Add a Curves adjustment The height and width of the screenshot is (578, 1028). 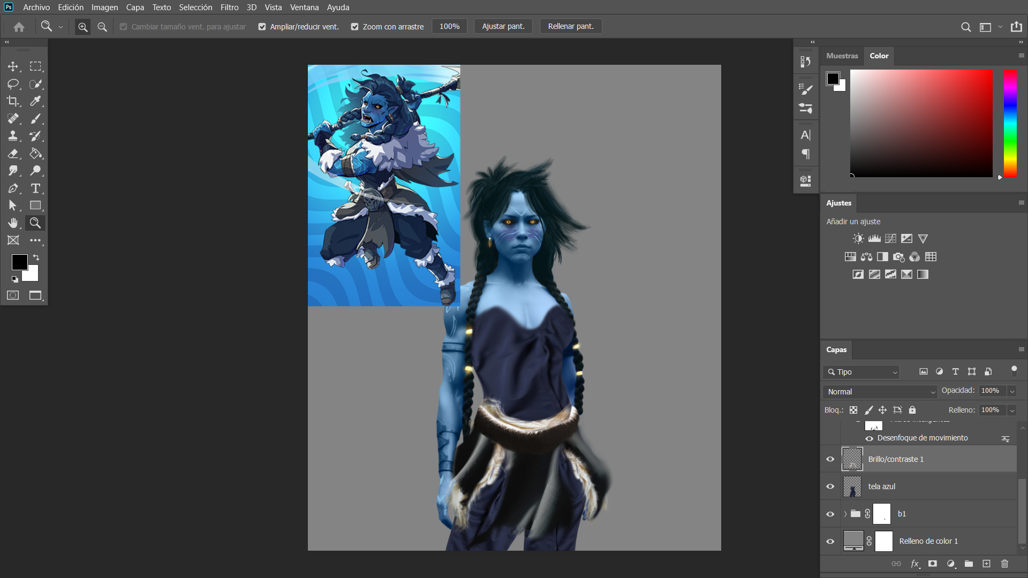pyautogui.click(x=890, y=239)
